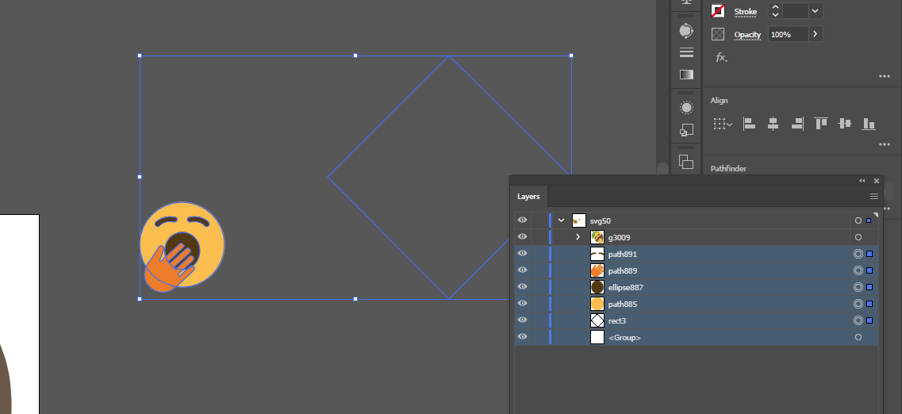902x414 pixels.
Task: Select the path889 layer row
Action: click(696, 270)
